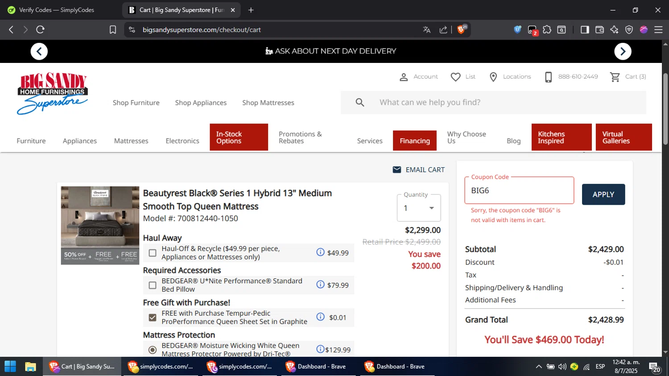
Task: Open Brave Shields lion icon
Action: pyautogui.click(x=462, y=29)
